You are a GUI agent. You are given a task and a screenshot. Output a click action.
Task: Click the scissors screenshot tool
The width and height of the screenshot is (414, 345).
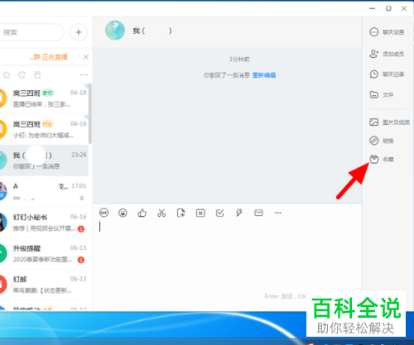161,213
